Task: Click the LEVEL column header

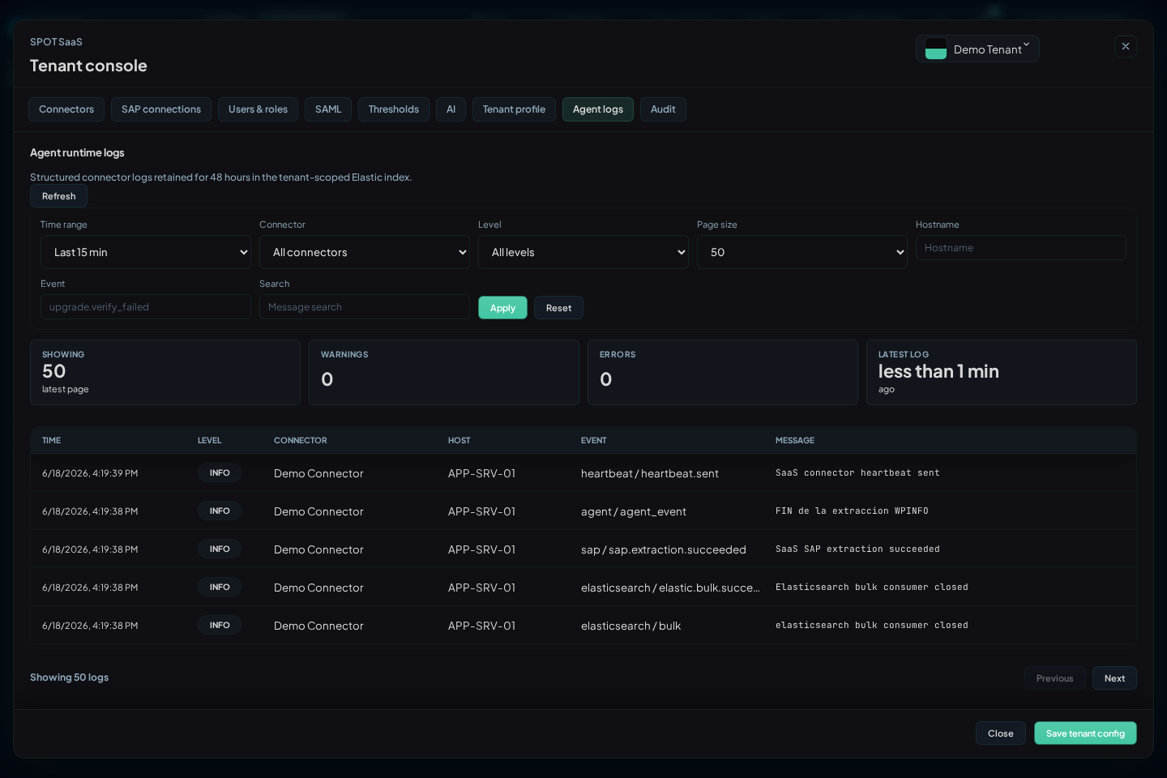Action: (209, 441)
